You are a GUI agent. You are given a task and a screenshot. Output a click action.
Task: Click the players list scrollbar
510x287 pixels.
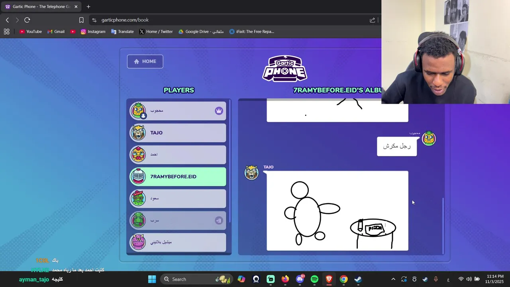(230, 161)
